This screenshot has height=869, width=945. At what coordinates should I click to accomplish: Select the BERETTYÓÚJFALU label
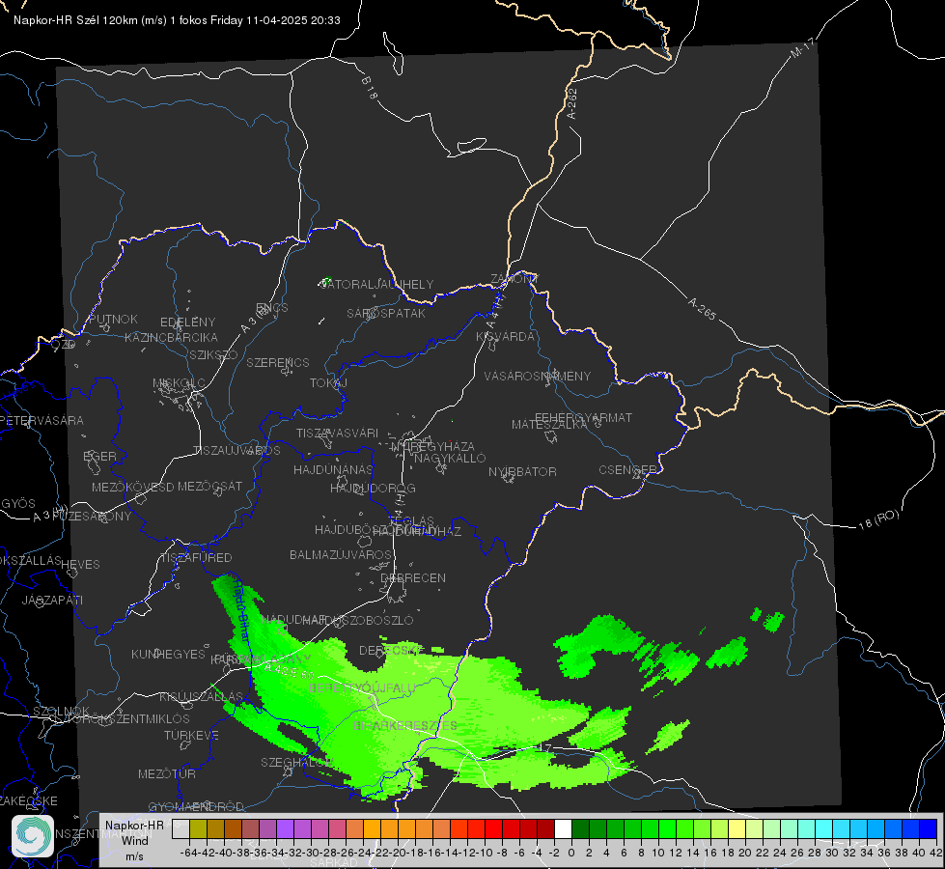362,687
